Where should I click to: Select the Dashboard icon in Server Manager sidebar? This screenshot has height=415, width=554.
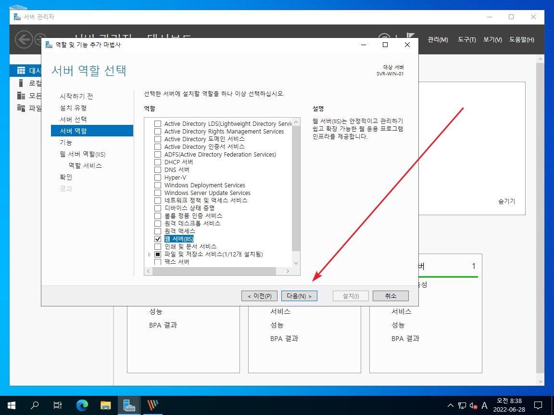[x=21, y=71]
